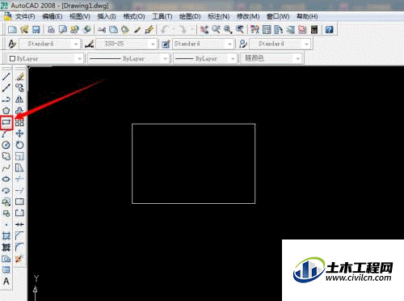Viewport: 404px width, 301px height.
Task: Select the Fillet tool
Action: [x=19, y=248]
